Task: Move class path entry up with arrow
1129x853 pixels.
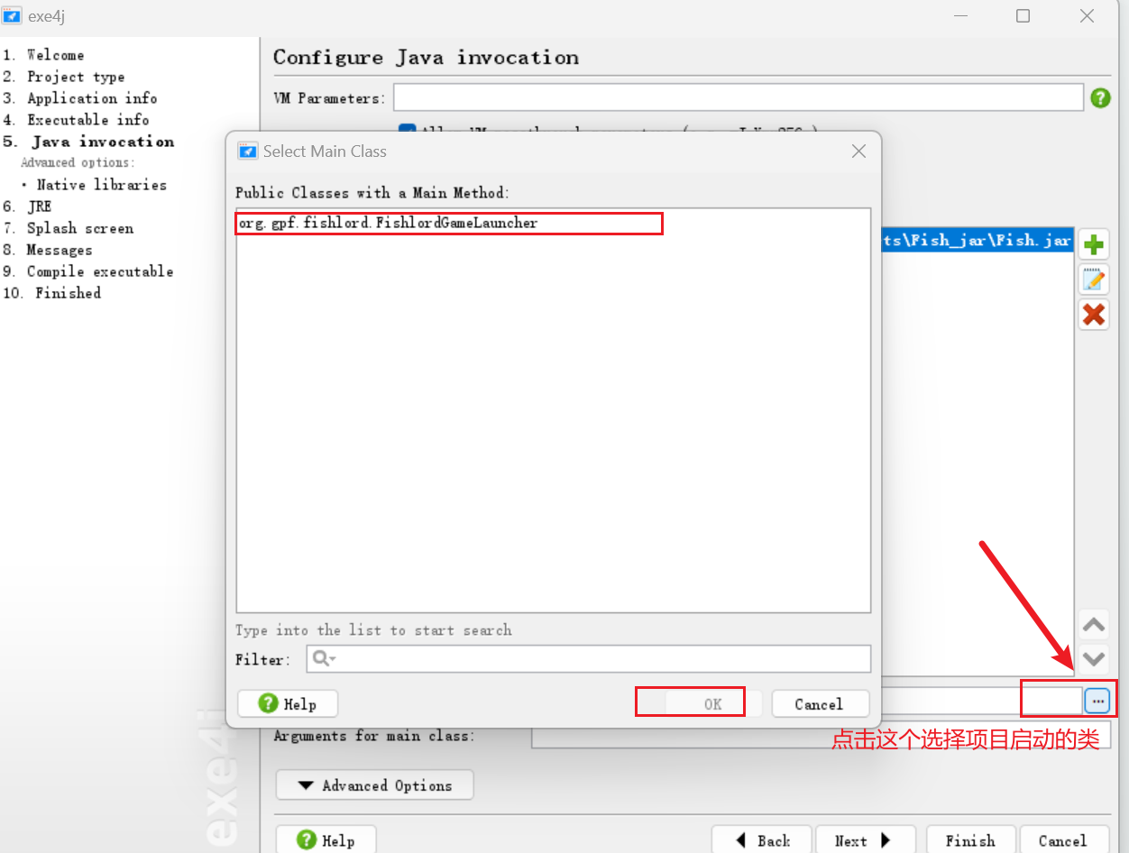Action: point(1094,625)
